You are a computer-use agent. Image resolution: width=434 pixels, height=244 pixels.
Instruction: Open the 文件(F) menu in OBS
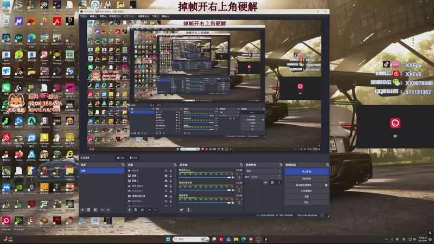coord(84,16)
